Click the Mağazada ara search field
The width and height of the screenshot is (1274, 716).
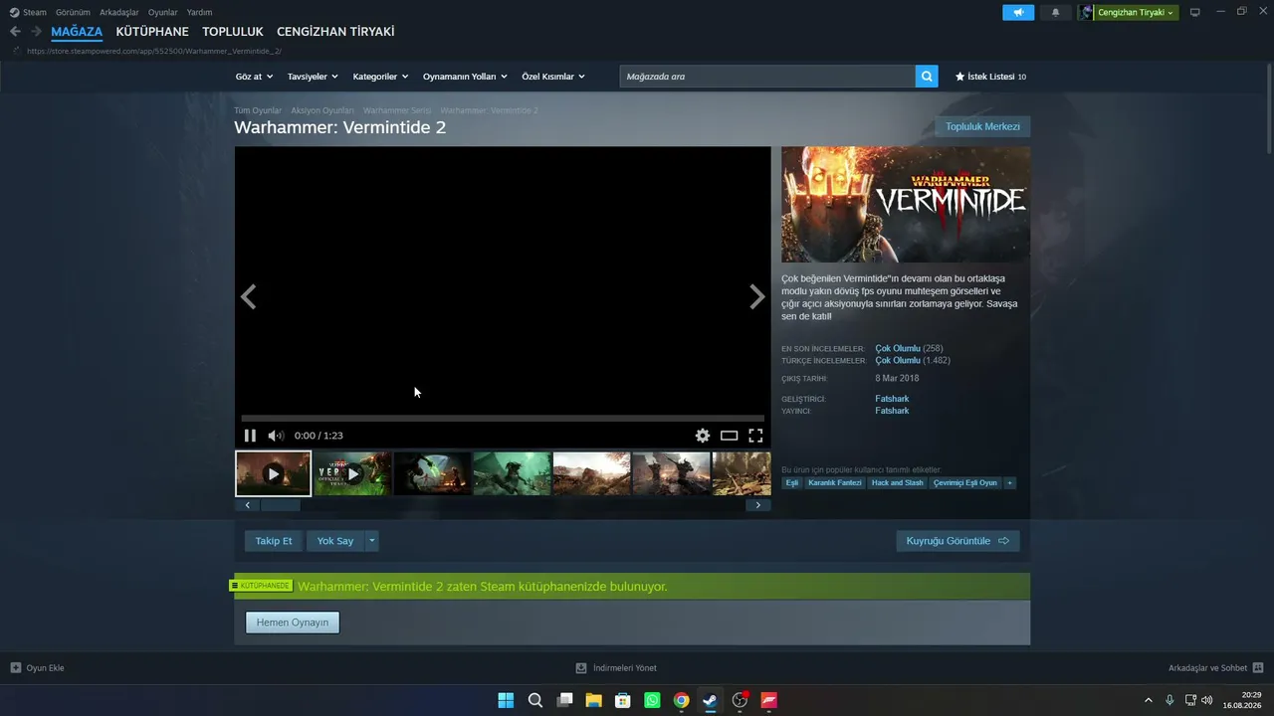(767, 77)
